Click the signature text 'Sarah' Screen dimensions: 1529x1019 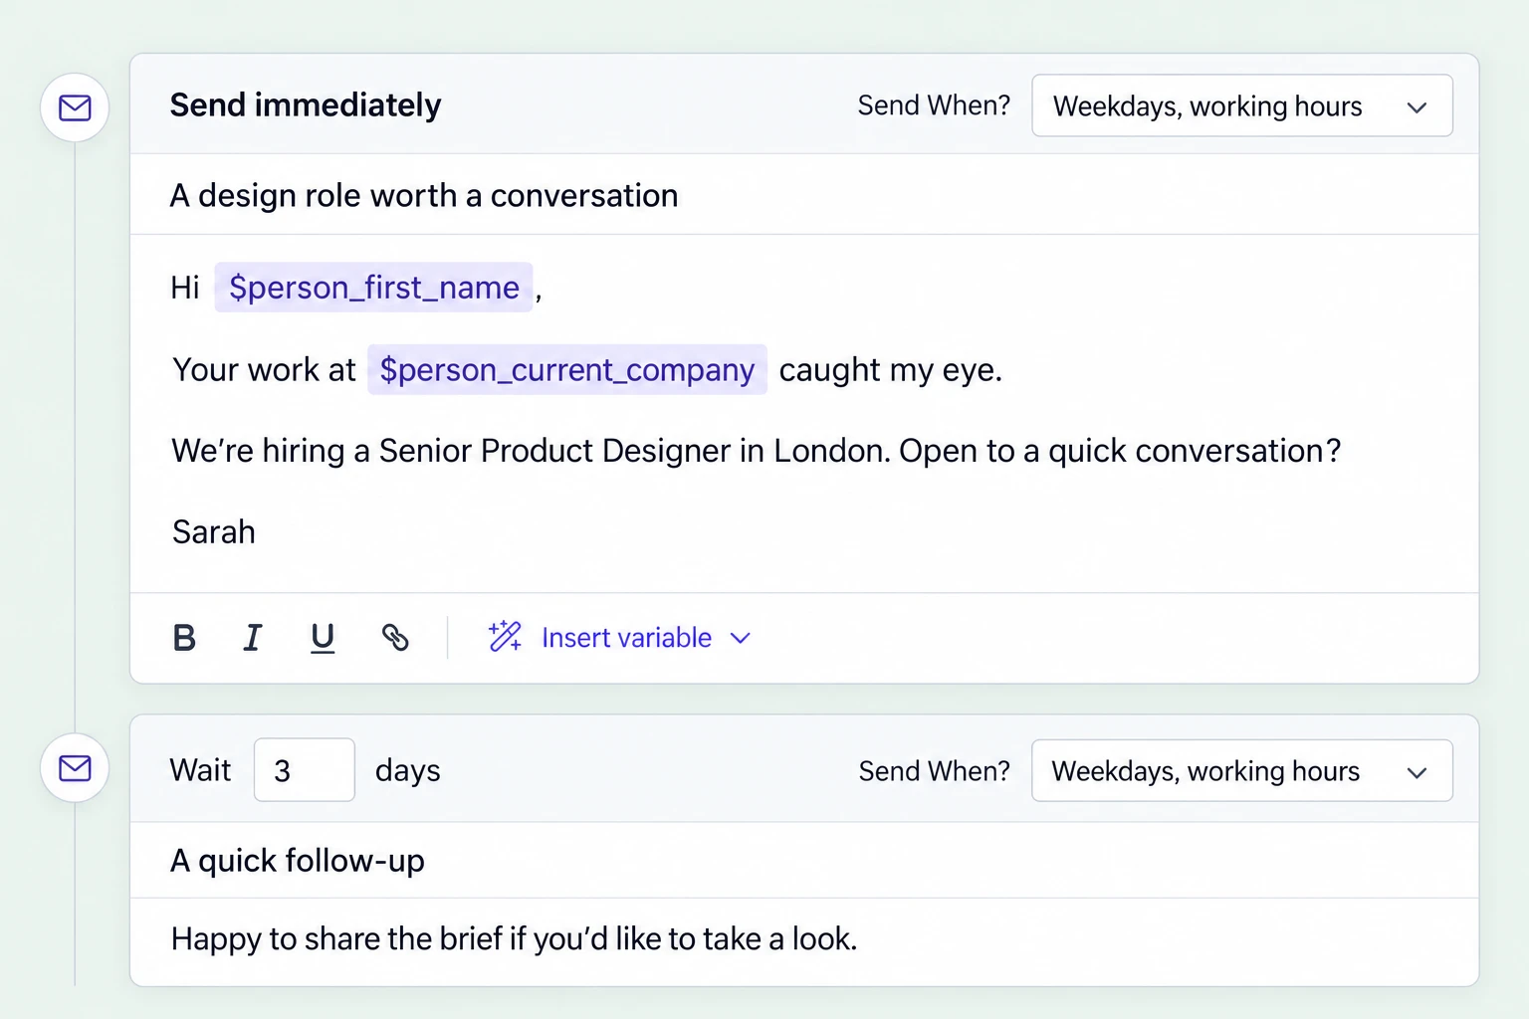(x=214, y=532)
